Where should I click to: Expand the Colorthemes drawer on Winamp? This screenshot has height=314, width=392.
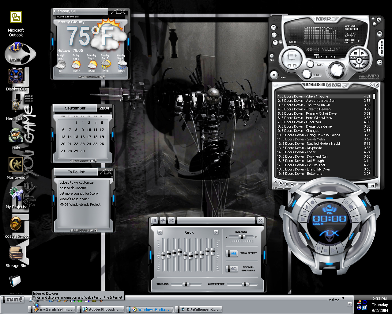(382, 48)
